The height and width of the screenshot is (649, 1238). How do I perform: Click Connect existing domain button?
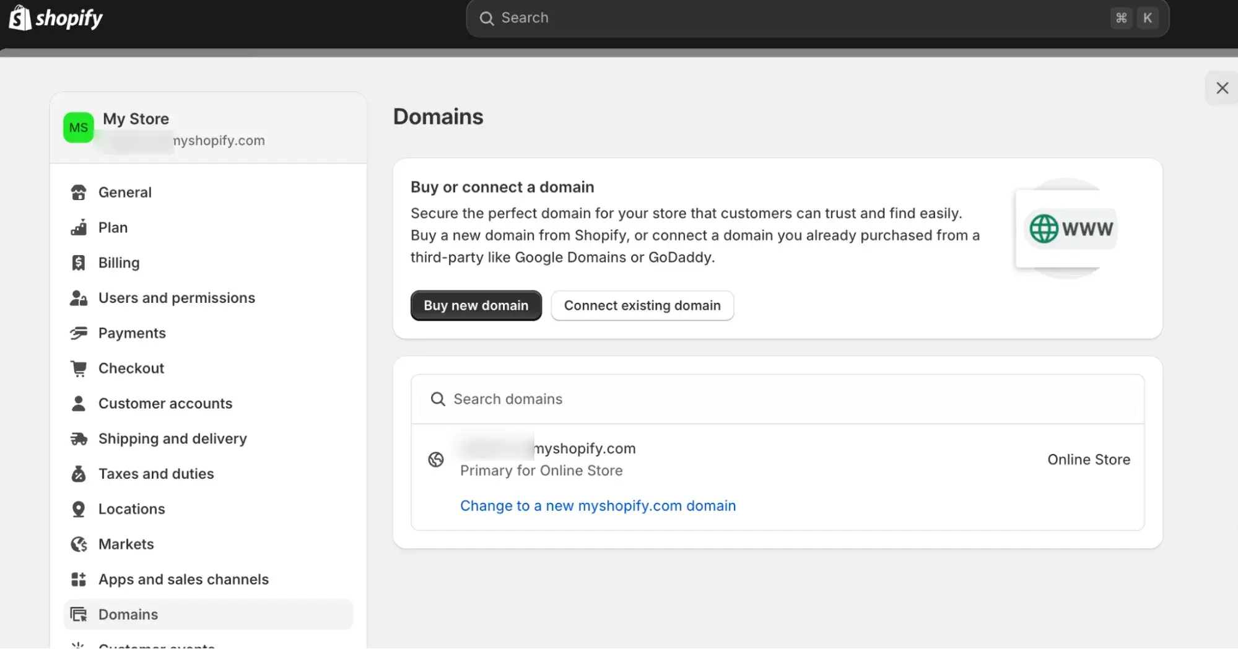coord(642,306)
